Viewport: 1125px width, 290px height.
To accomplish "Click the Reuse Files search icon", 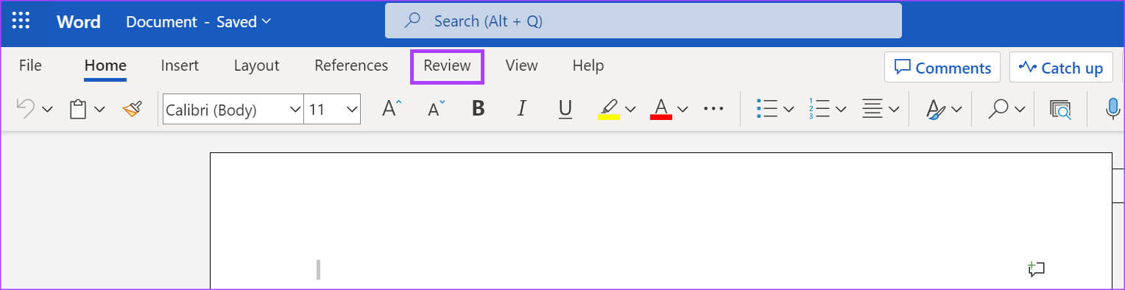I will [1060, 110].
